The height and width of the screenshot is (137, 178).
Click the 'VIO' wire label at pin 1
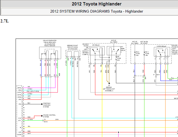[x=29, y=87]
